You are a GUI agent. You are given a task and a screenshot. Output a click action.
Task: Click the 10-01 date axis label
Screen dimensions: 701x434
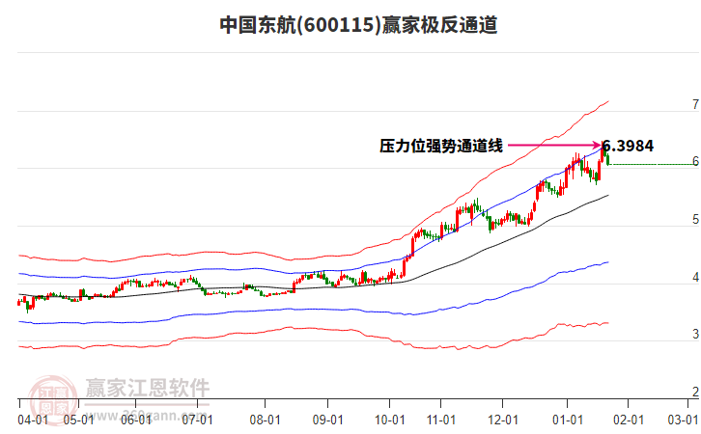389,420
